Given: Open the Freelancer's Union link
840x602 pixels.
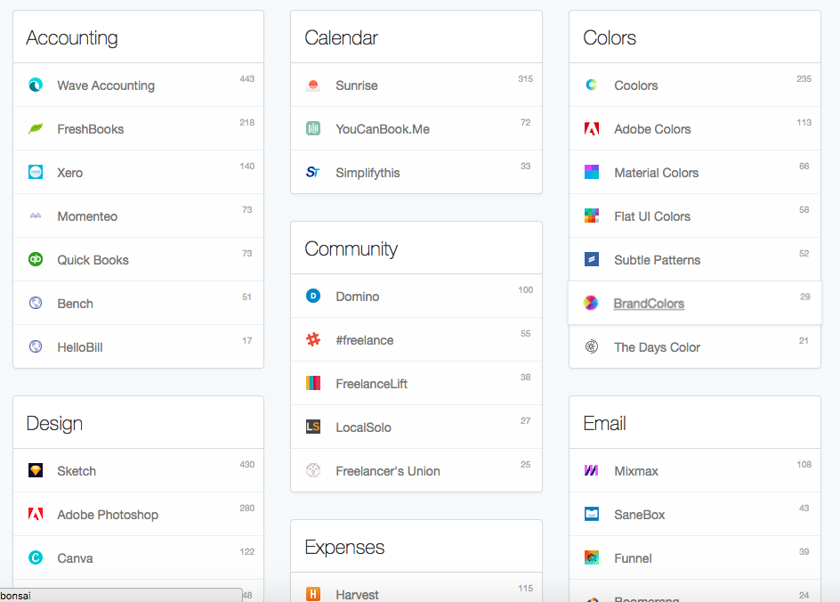Looking at the screenshot, I should pyautogui.click(x=388, y=471).
